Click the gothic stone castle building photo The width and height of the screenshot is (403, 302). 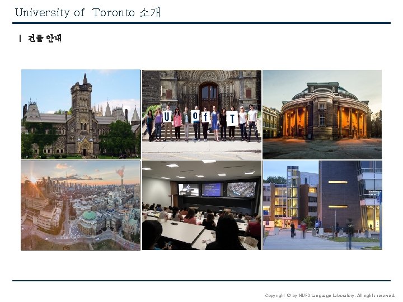(x=81, y=114)
